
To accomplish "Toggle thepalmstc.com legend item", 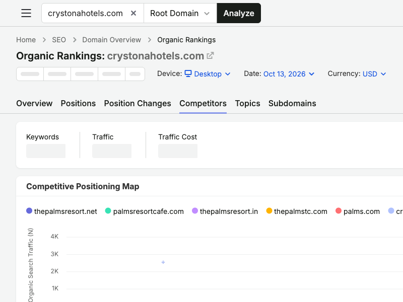I will pyautogui.click(x=297, y=211).
